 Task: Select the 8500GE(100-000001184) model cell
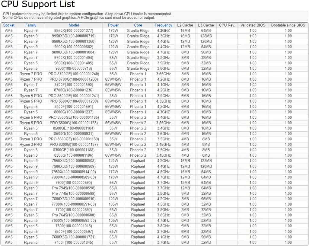tap(74, 128)
